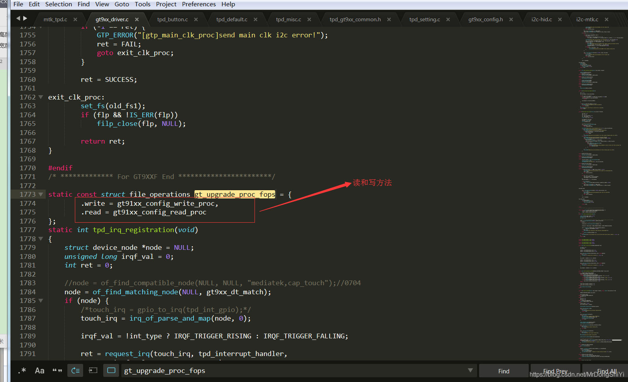Viewport: 628px width, 382px height.
Task: Open the Find menu
Action: coord(84,4)
